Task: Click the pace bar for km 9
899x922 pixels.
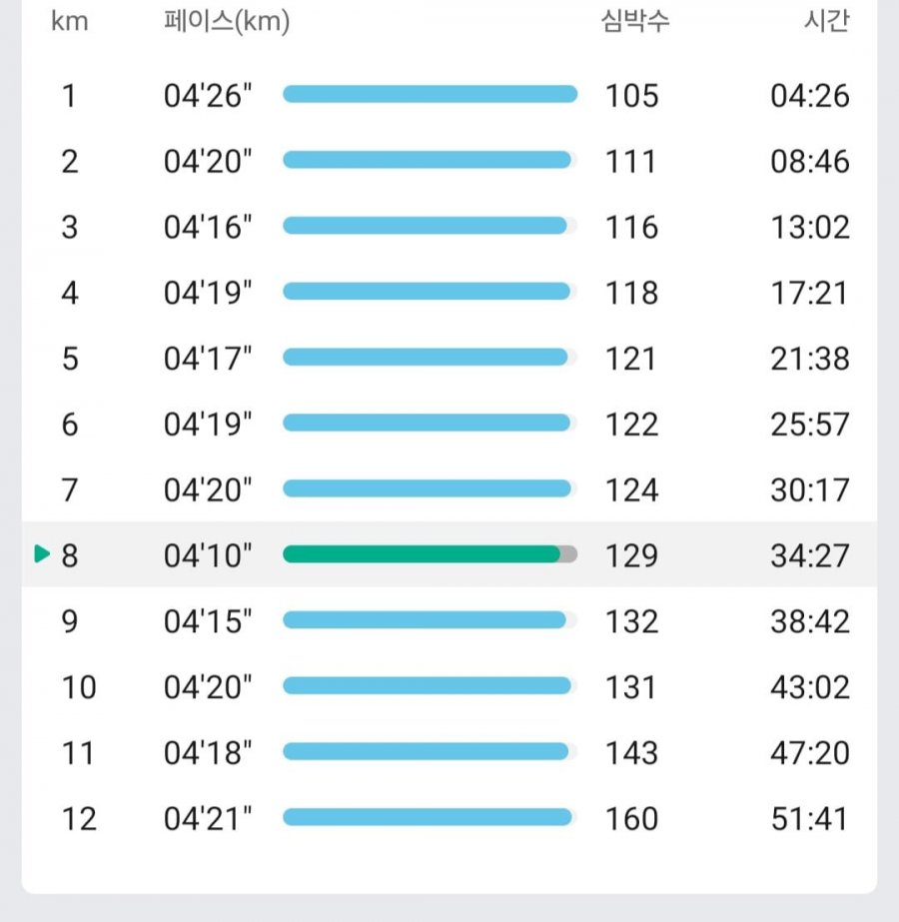Action: click(425, 619)
